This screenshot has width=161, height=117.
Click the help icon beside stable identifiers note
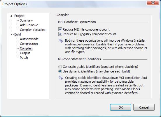(61, 78)
